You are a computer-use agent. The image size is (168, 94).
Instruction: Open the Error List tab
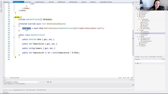pos(5,90)
